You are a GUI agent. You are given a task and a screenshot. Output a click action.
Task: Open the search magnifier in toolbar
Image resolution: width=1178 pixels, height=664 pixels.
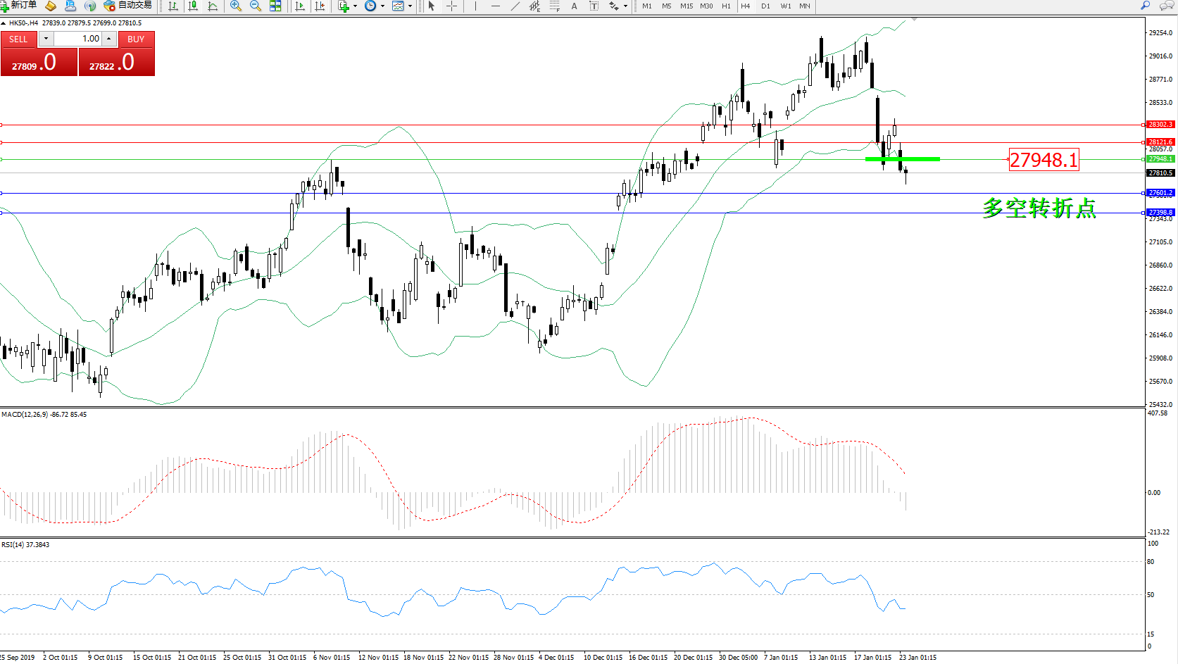(1145, 6)
